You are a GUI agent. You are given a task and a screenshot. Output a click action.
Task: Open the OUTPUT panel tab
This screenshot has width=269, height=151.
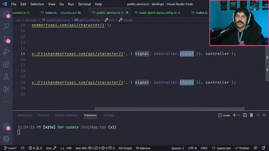(x=43, y=116)
